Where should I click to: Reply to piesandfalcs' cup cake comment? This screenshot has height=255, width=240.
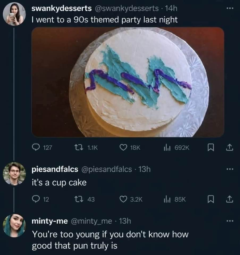(40, 199)
